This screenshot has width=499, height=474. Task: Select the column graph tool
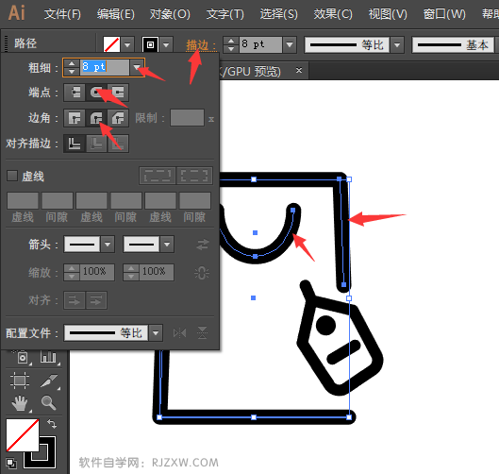49,358
